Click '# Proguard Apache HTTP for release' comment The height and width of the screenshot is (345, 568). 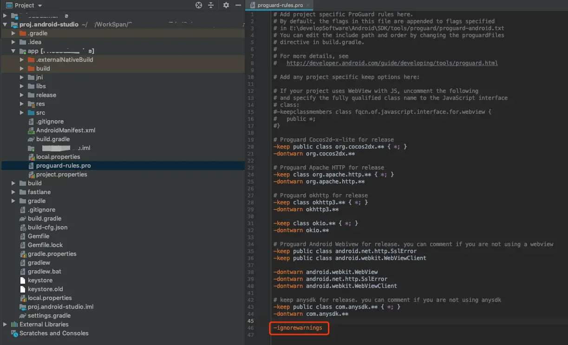click(329, 168)
